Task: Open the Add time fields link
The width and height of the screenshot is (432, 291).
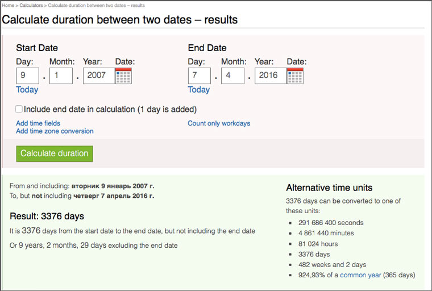Action: point(38,123)
